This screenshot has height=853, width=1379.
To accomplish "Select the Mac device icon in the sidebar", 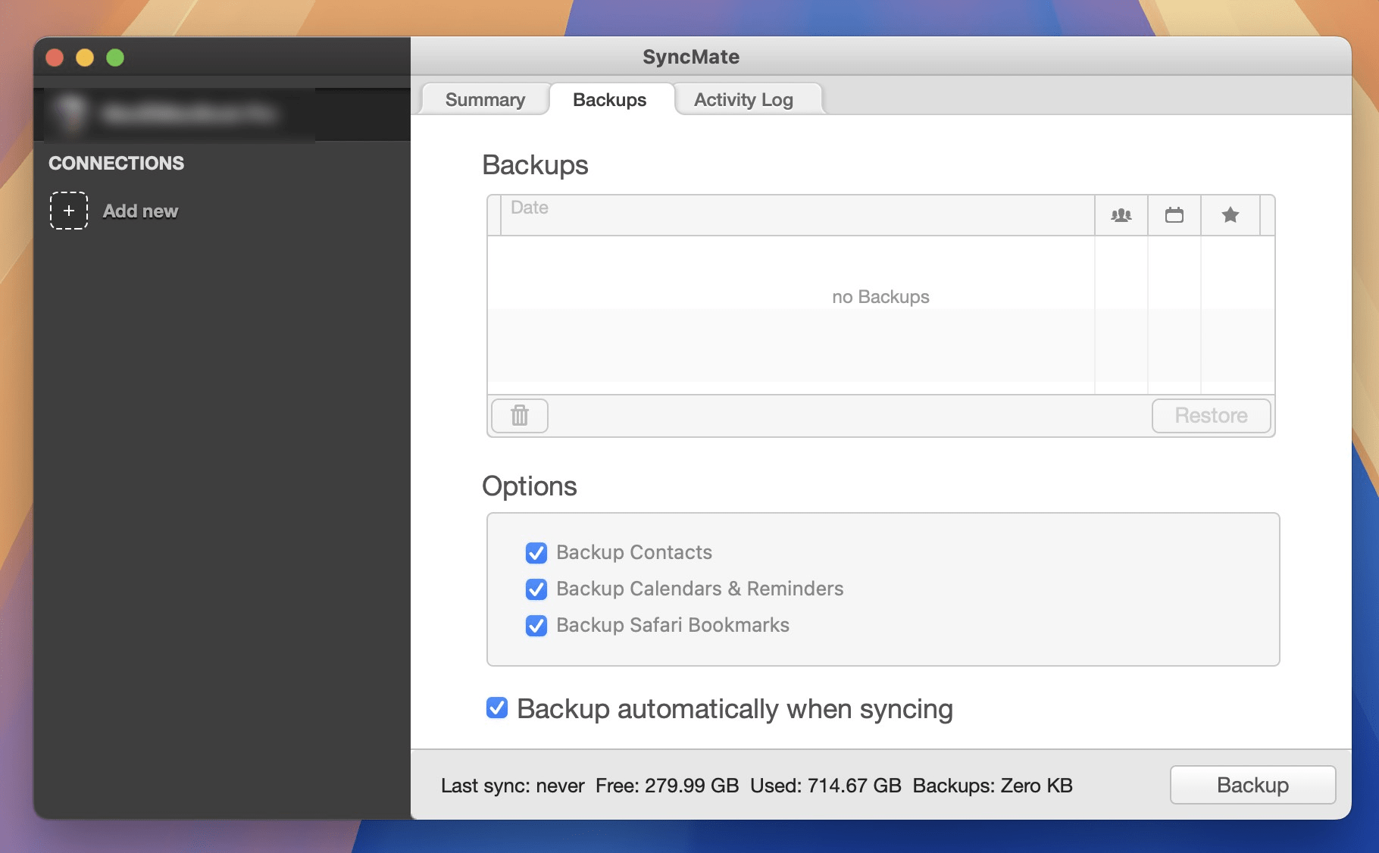I will [71, 114].
